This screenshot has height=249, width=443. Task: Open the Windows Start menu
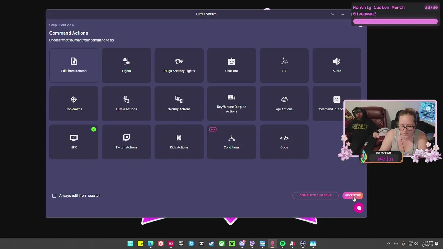coord(130,243)
